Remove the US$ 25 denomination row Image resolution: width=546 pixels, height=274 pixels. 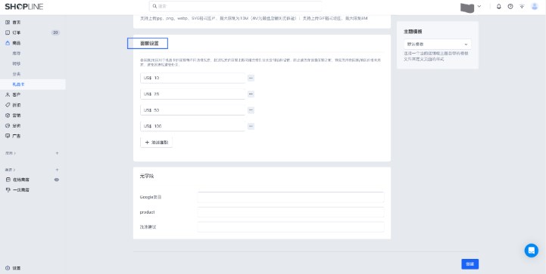click(251, 94)
